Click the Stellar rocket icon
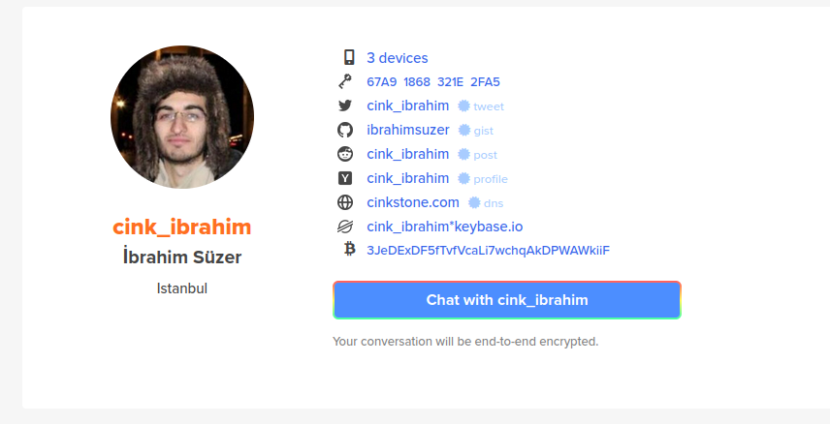Screen dimensions: 830x424 [345, 227]
